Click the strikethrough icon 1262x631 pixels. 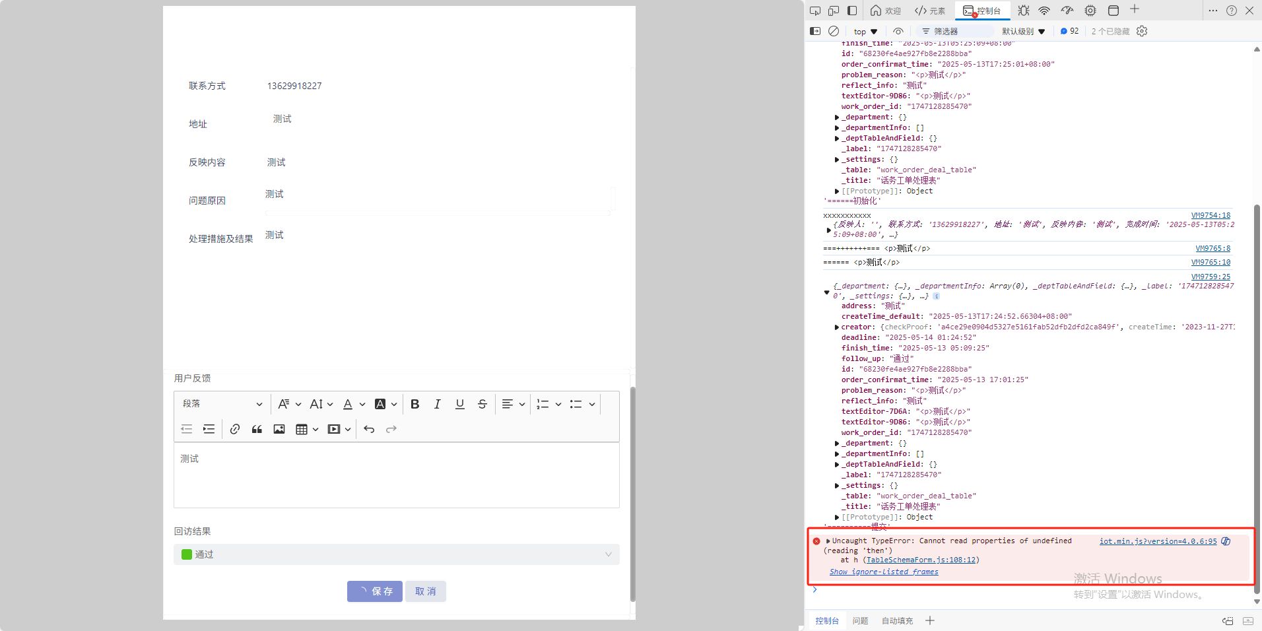[482, 404]
